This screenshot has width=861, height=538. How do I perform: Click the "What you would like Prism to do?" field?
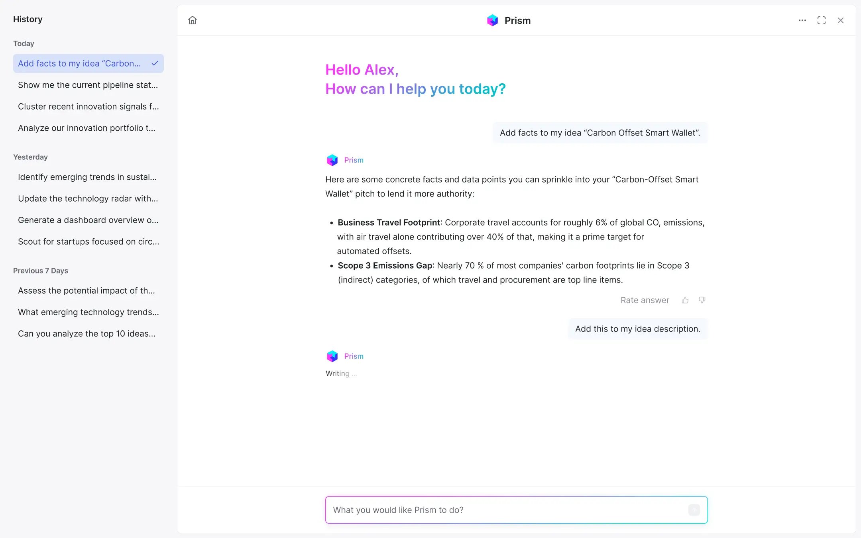coord(506,510)
